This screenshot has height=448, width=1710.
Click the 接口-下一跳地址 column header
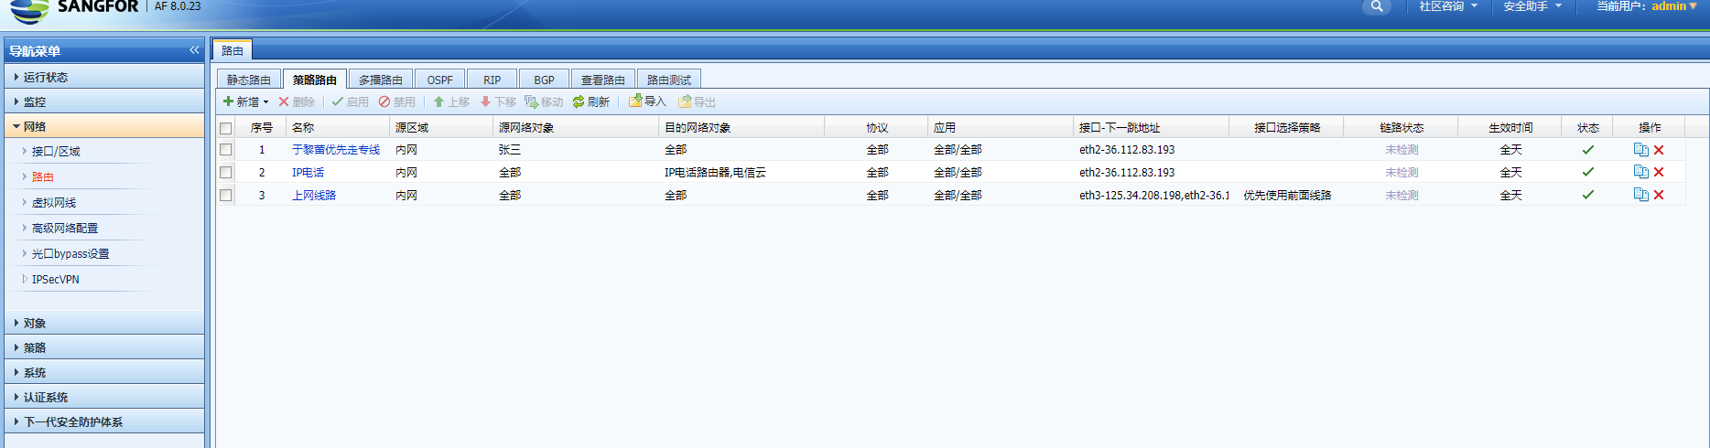pyautogui.click(x=1151, y=128)
